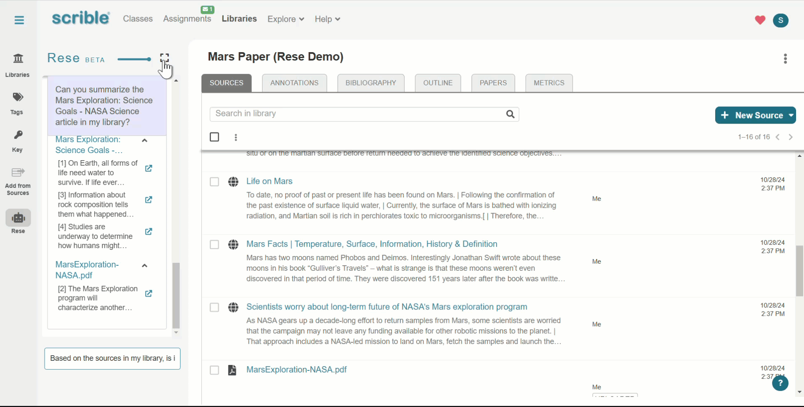This screenshot has height=407, width=804.
Task: Open external link for citation [4]
Action: pyautogui.click(x=148, y=231)
